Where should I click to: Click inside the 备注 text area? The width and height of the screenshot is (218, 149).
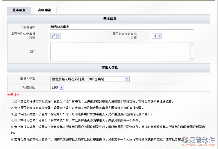[x=120, y=52]
